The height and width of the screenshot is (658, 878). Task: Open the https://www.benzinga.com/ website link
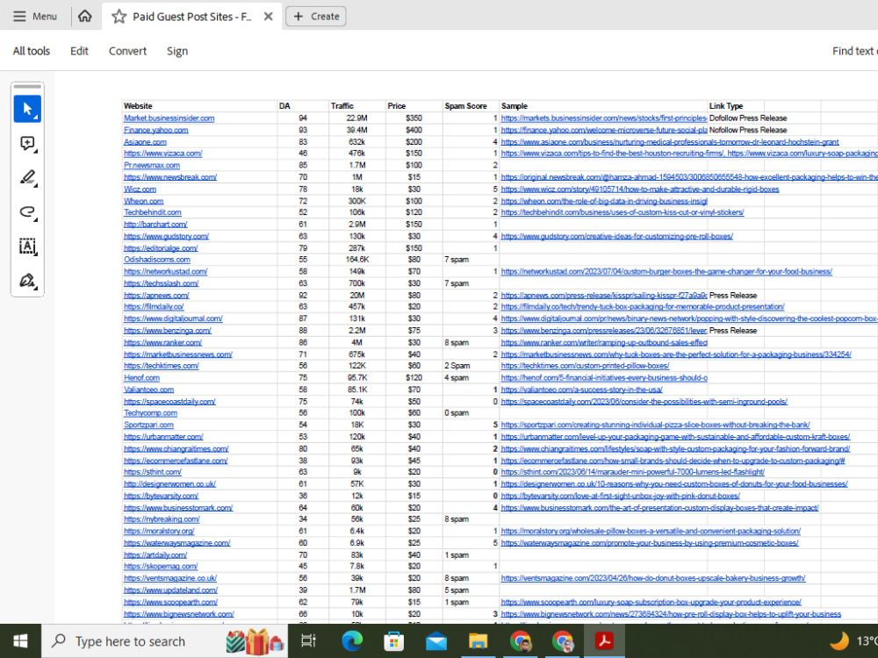[168, 331]
